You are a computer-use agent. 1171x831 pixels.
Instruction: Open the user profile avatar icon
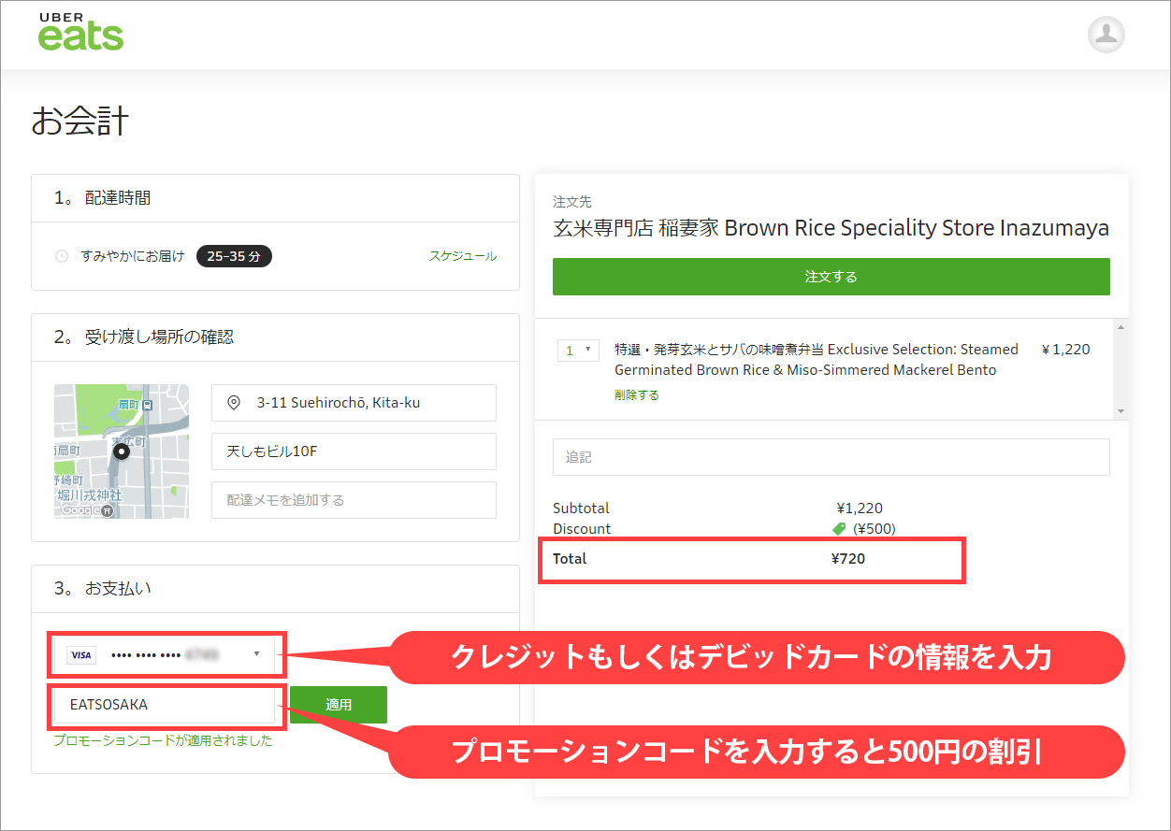[x=1106, y=35]
